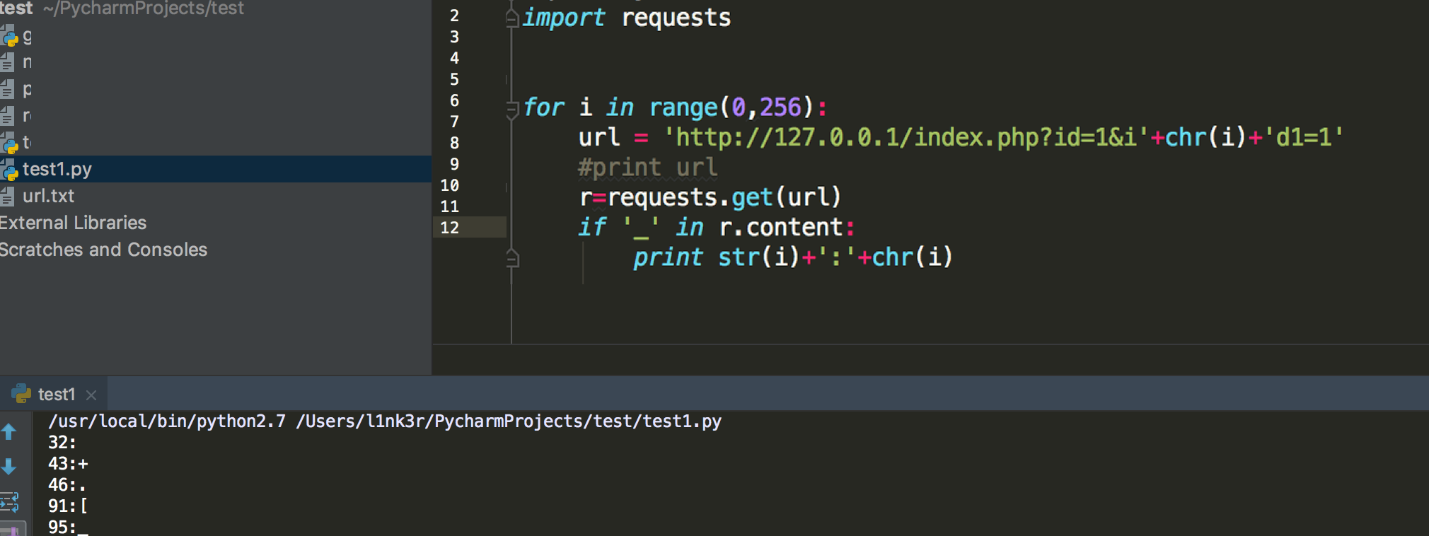Screen dimensions: 1429x536
Task: Click the commented #print url line
Action: tap(647, 168)
